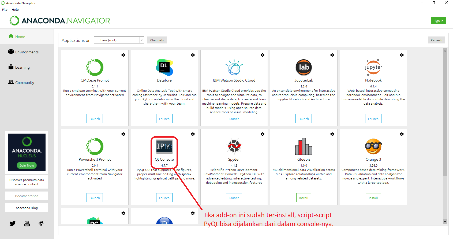Open the Anaconda Blog link
453x239 pixels.
pos(27,208)
